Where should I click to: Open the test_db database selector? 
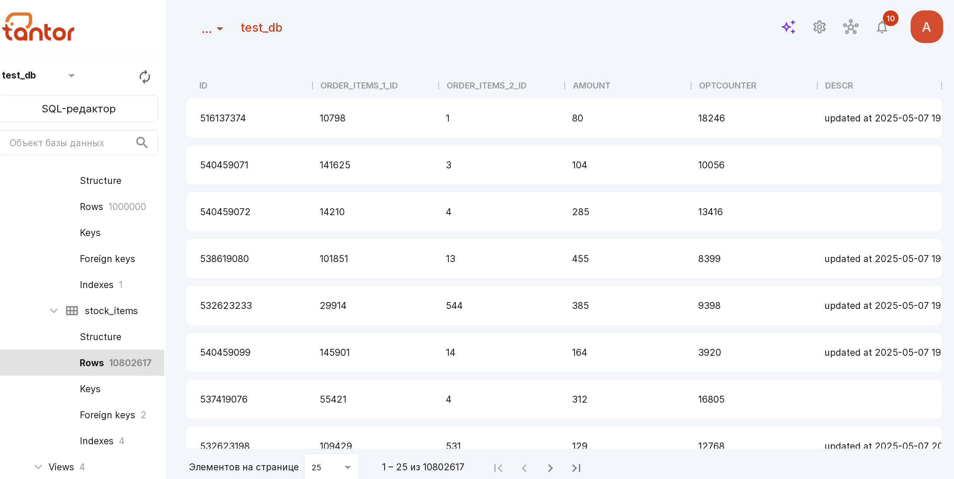tap(38, 75)
